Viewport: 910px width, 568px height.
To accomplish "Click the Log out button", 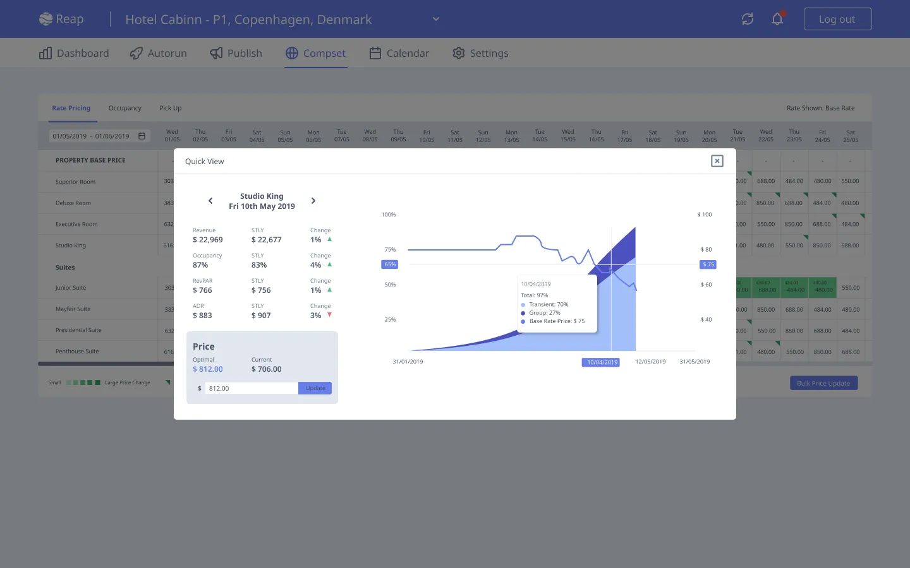I will tap(837, 19).
